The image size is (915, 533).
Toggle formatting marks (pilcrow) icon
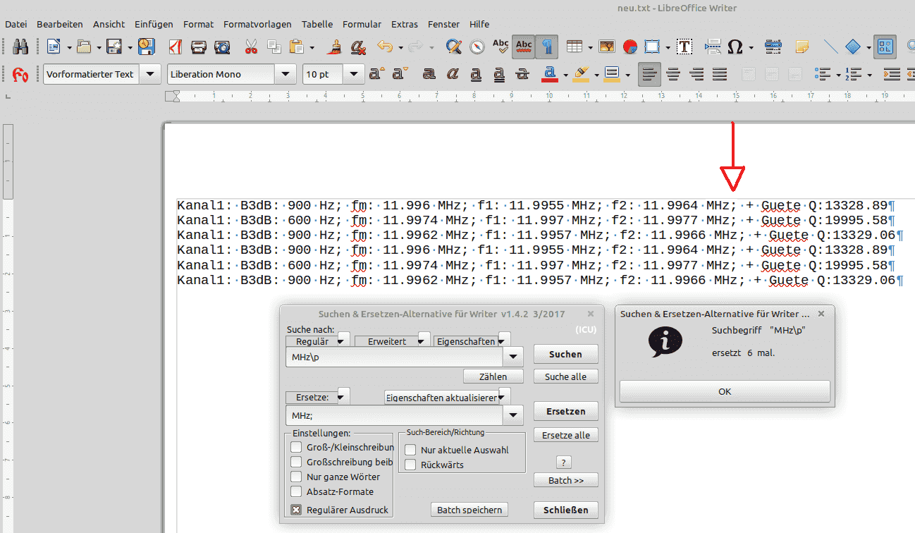coord(546,47)
